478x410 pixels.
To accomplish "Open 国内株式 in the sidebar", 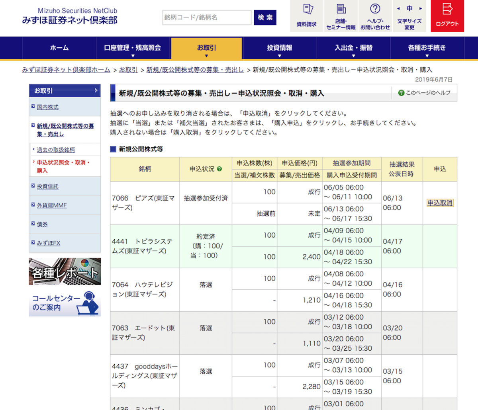I will coord(47,107).
